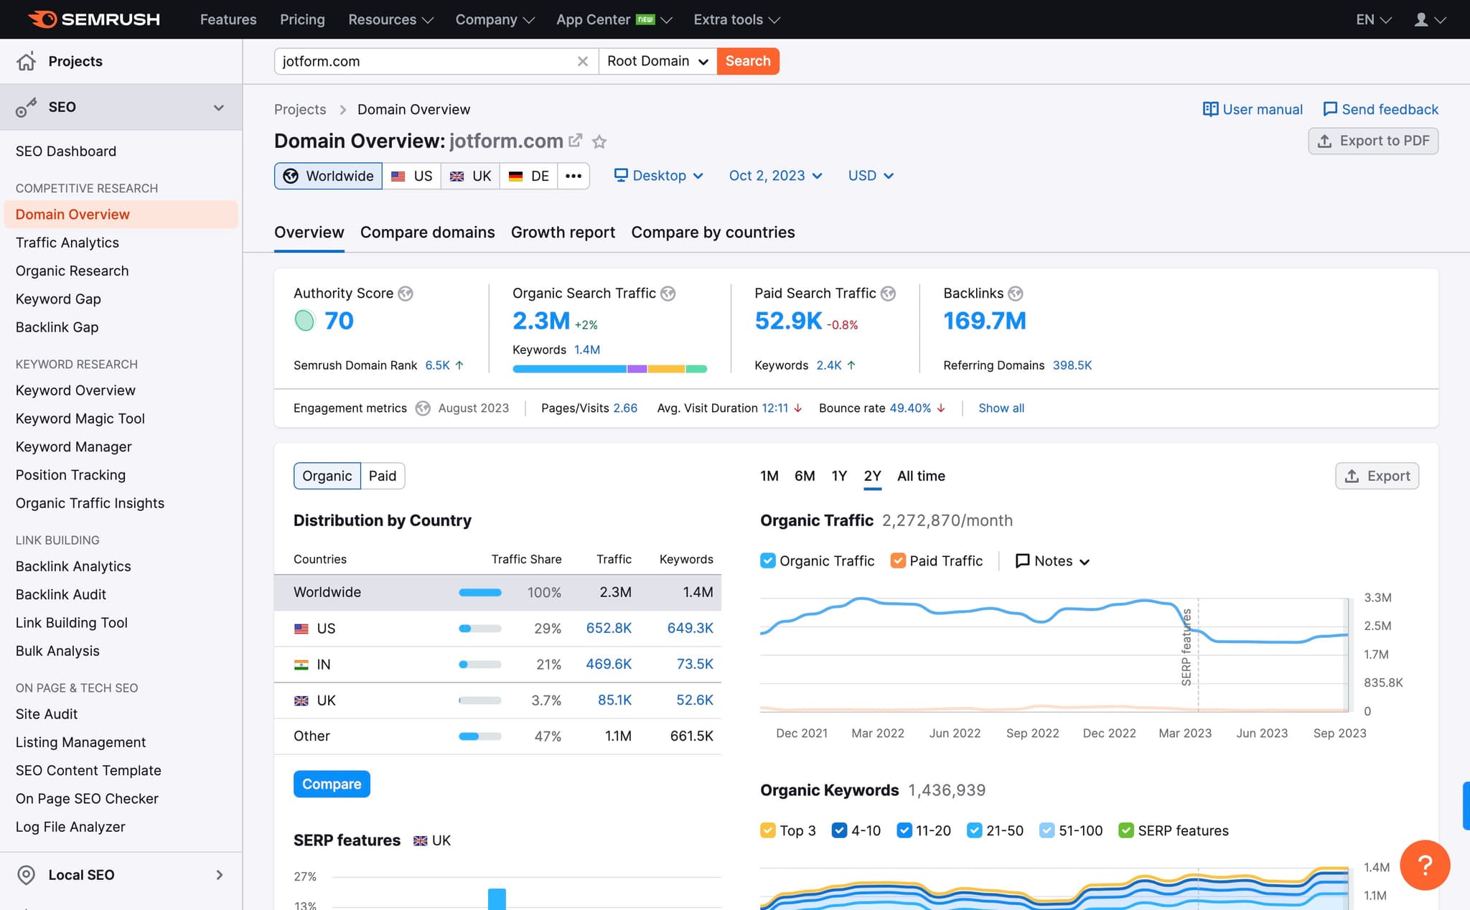Toggle the Organic Traffic checkbox
Viewport: 1470px width, 910px height.
768,560
